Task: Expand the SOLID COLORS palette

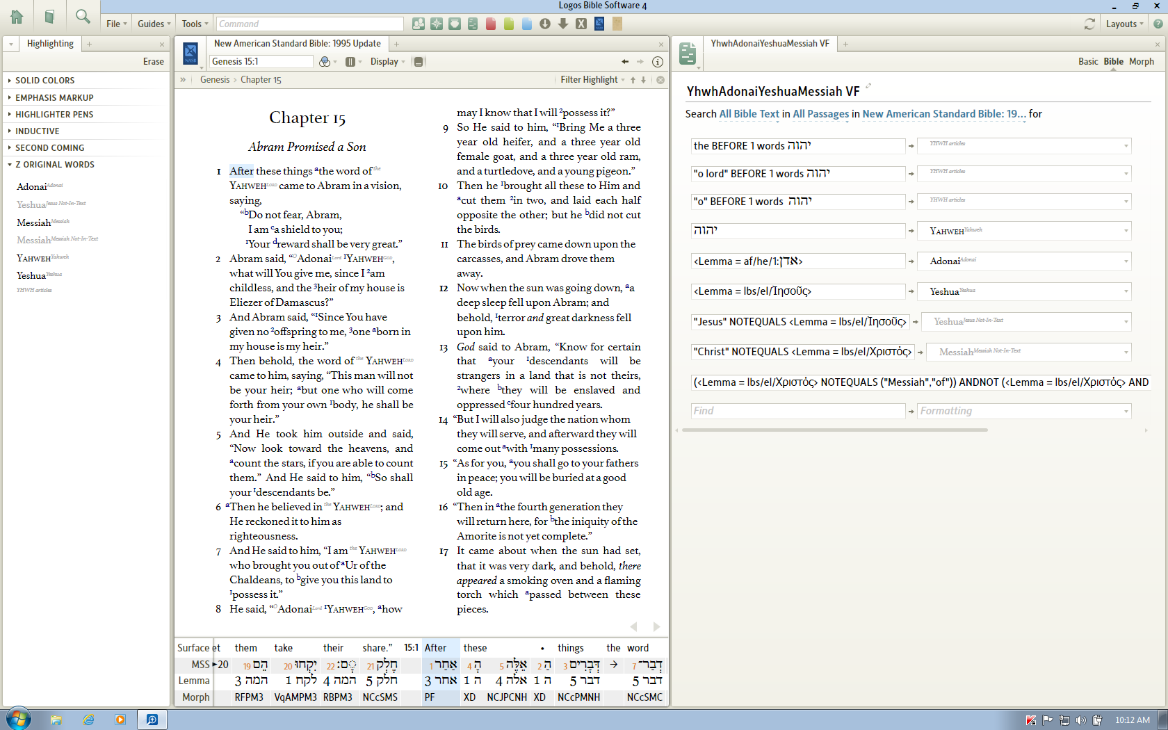Action: [x=45, y=81]
